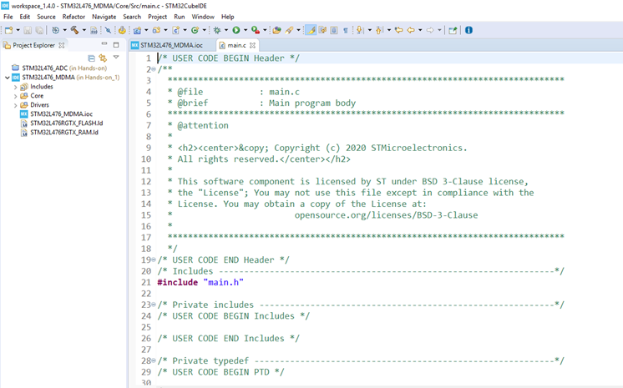Fold the code section at line 19
This screenshot has width=623, height=388.
(154, 260)
